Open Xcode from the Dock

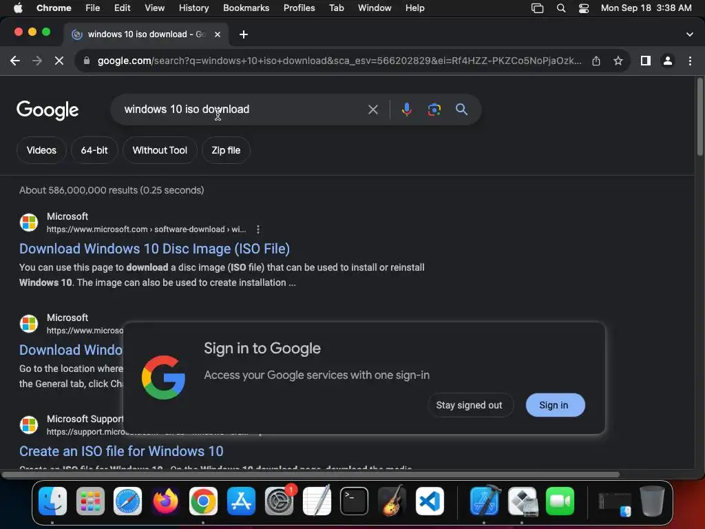pos(485,501)
